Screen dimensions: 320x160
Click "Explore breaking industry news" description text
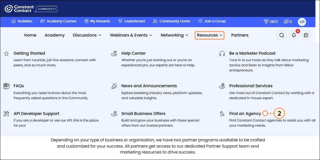pyautogui.click(x=162, y=95)
